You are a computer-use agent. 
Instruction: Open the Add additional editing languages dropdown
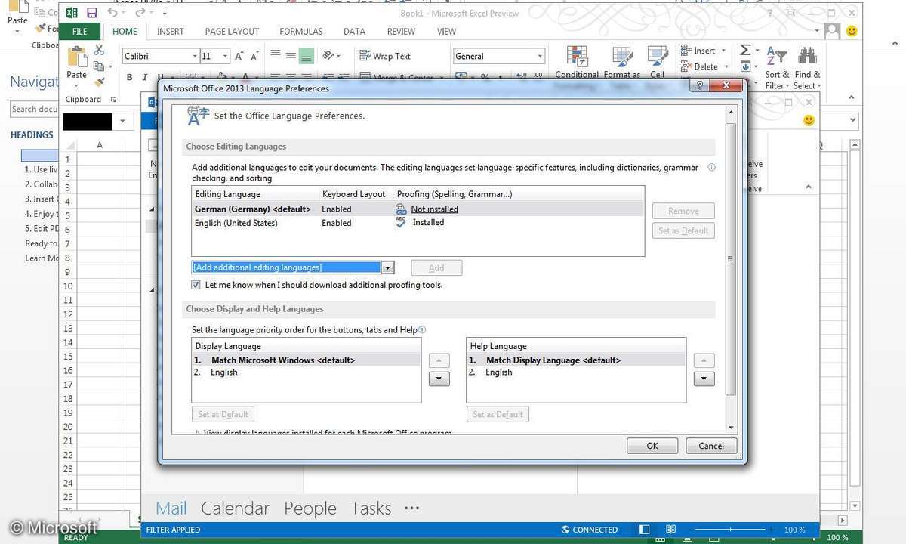[387, 267]
